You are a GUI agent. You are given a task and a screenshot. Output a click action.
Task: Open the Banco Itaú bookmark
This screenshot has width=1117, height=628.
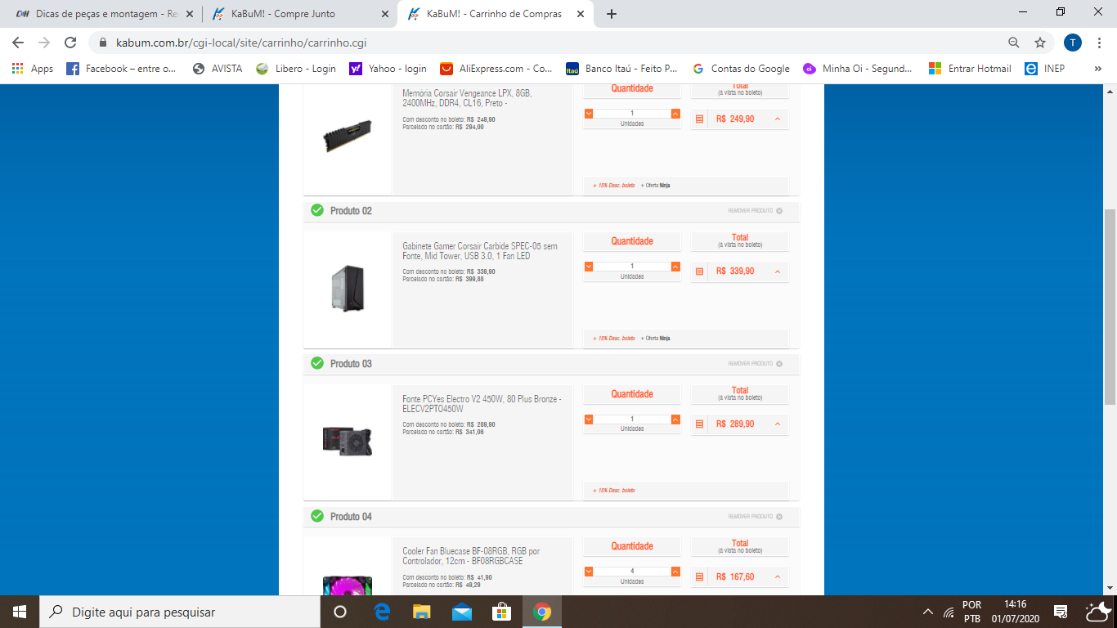point(621,69)
